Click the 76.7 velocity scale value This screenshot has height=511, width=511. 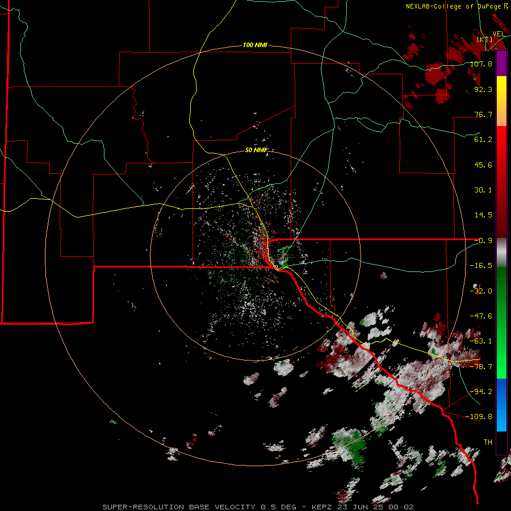click(483, 114)
